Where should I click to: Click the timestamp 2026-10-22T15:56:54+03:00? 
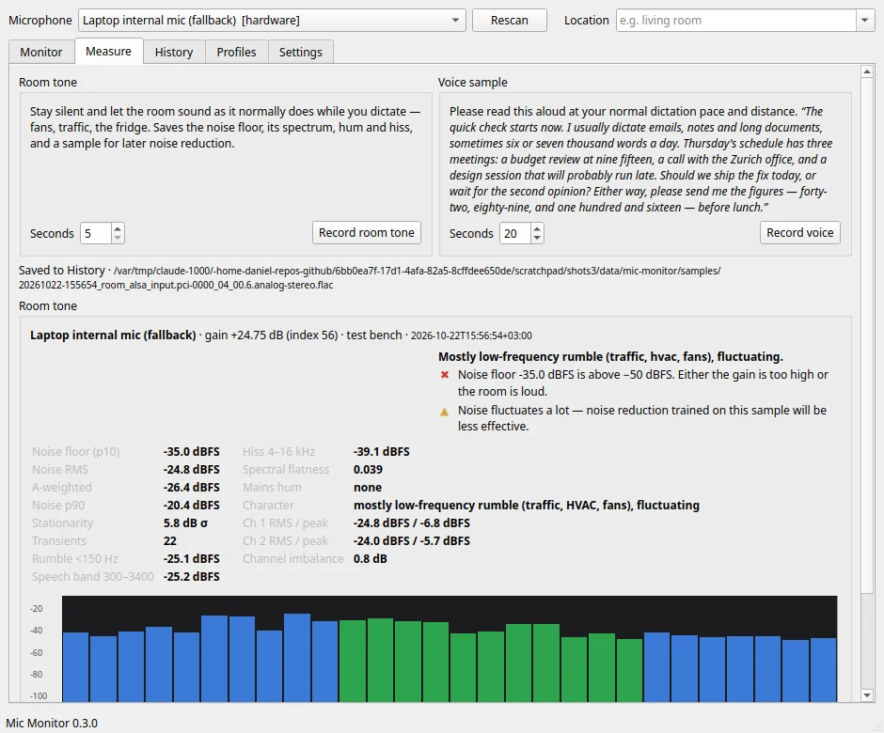pyautogui.click(x=471, y=335)
